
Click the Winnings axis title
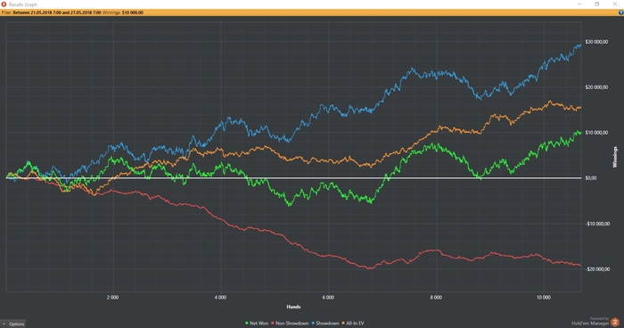[x=615, y=157]
